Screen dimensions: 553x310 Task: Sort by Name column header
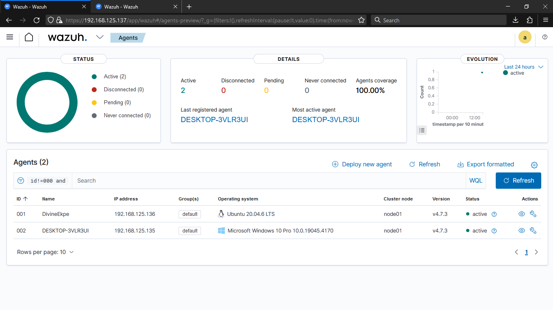click(48, 199)
